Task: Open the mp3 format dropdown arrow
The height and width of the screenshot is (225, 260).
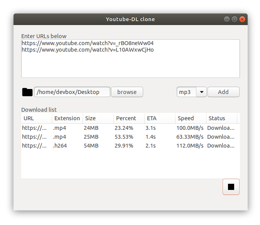Action: [201, 92]
